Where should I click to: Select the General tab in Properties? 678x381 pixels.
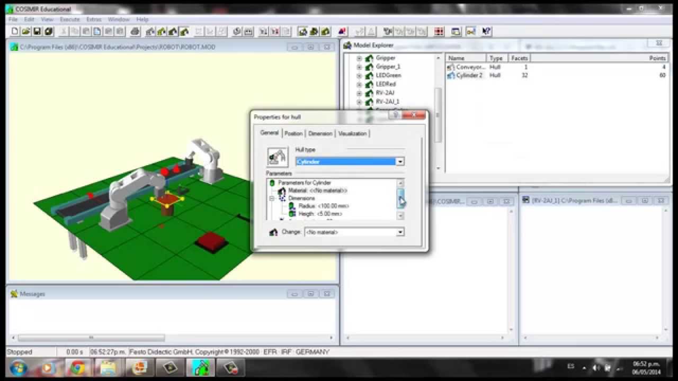269,133
